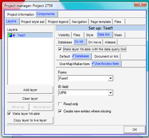Click the Clear layer button
149x138 pixels.
(x=30, y=99)
